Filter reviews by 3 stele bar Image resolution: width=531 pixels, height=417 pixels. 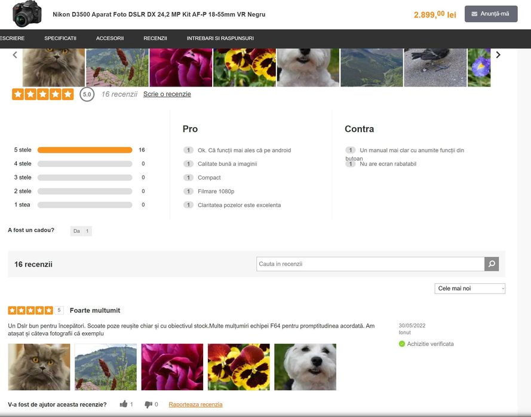[x=85, y=178]
